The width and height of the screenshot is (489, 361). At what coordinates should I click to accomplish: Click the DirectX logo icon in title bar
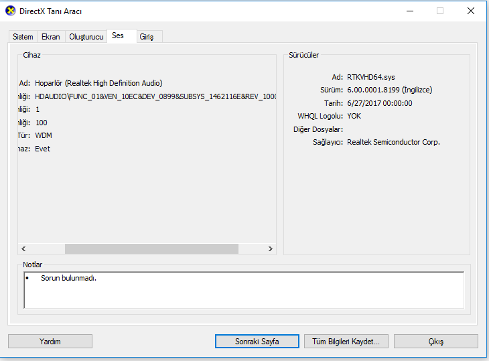pos(10,11)
